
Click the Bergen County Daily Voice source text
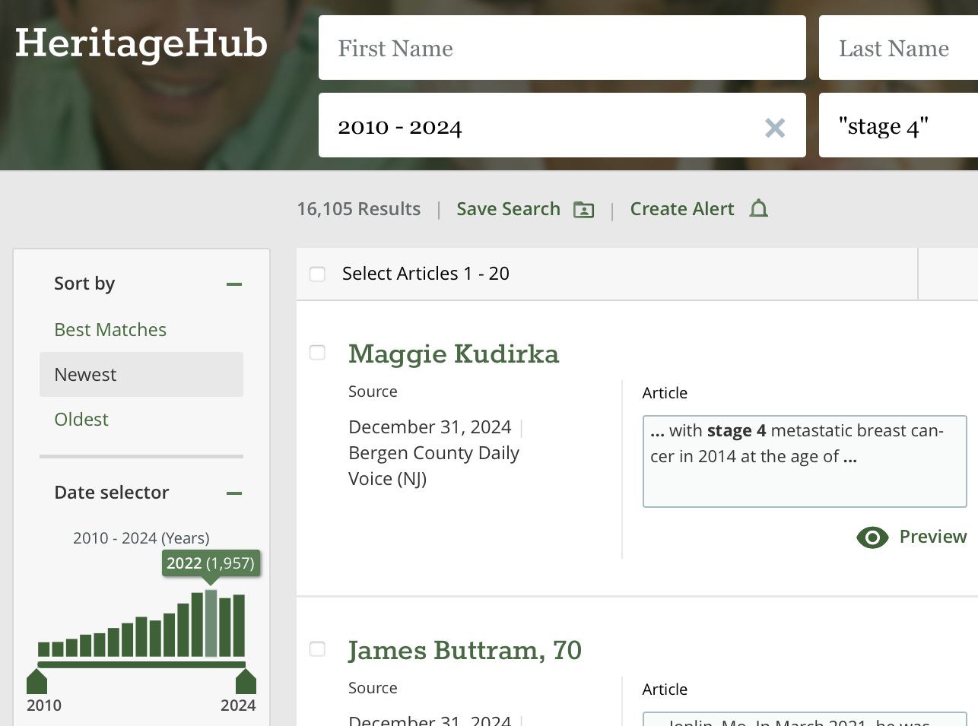tap(433, 466)
